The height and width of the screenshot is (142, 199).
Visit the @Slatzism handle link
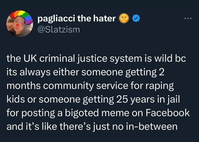click(x=59, y=30)
